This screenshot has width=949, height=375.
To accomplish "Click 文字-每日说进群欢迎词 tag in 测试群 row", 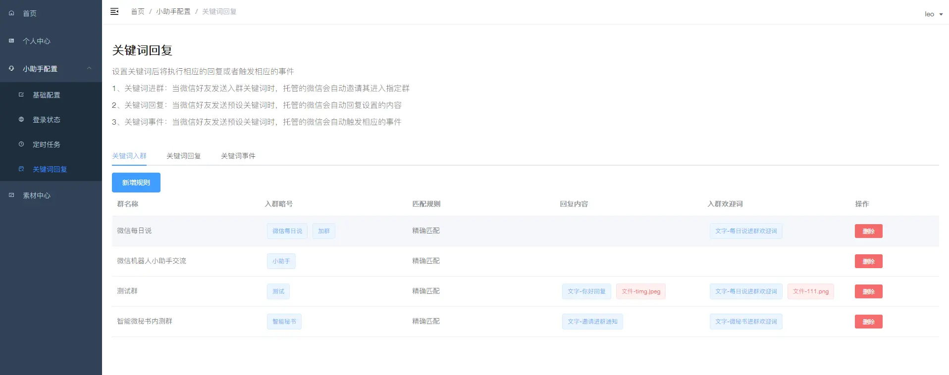I will 746,291.
